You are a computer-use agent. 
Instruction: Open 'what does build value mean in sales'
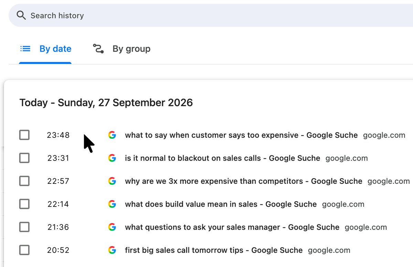(221, 204)
